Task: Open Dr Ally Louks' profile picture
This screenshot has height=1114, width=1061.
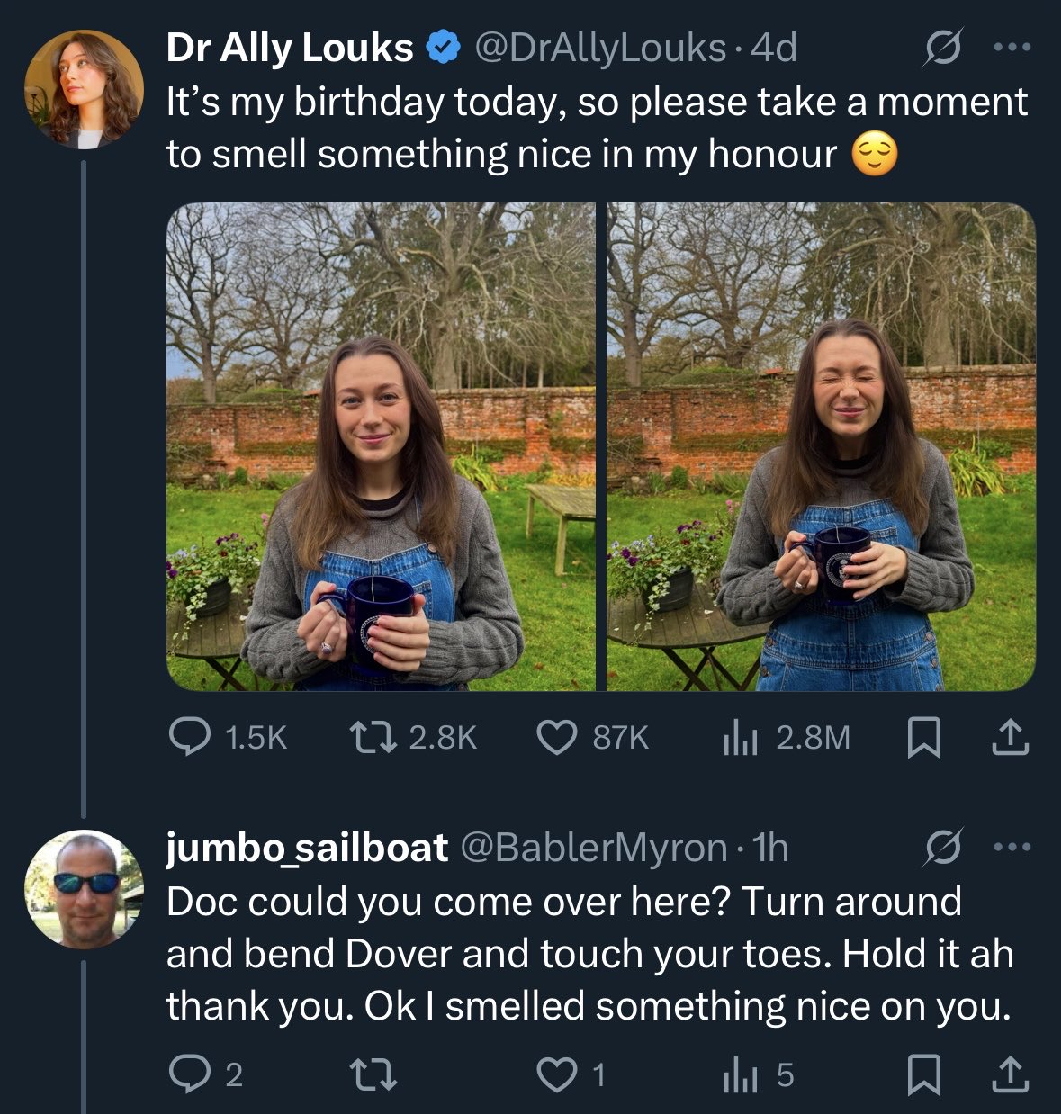Action: point(83,89)
